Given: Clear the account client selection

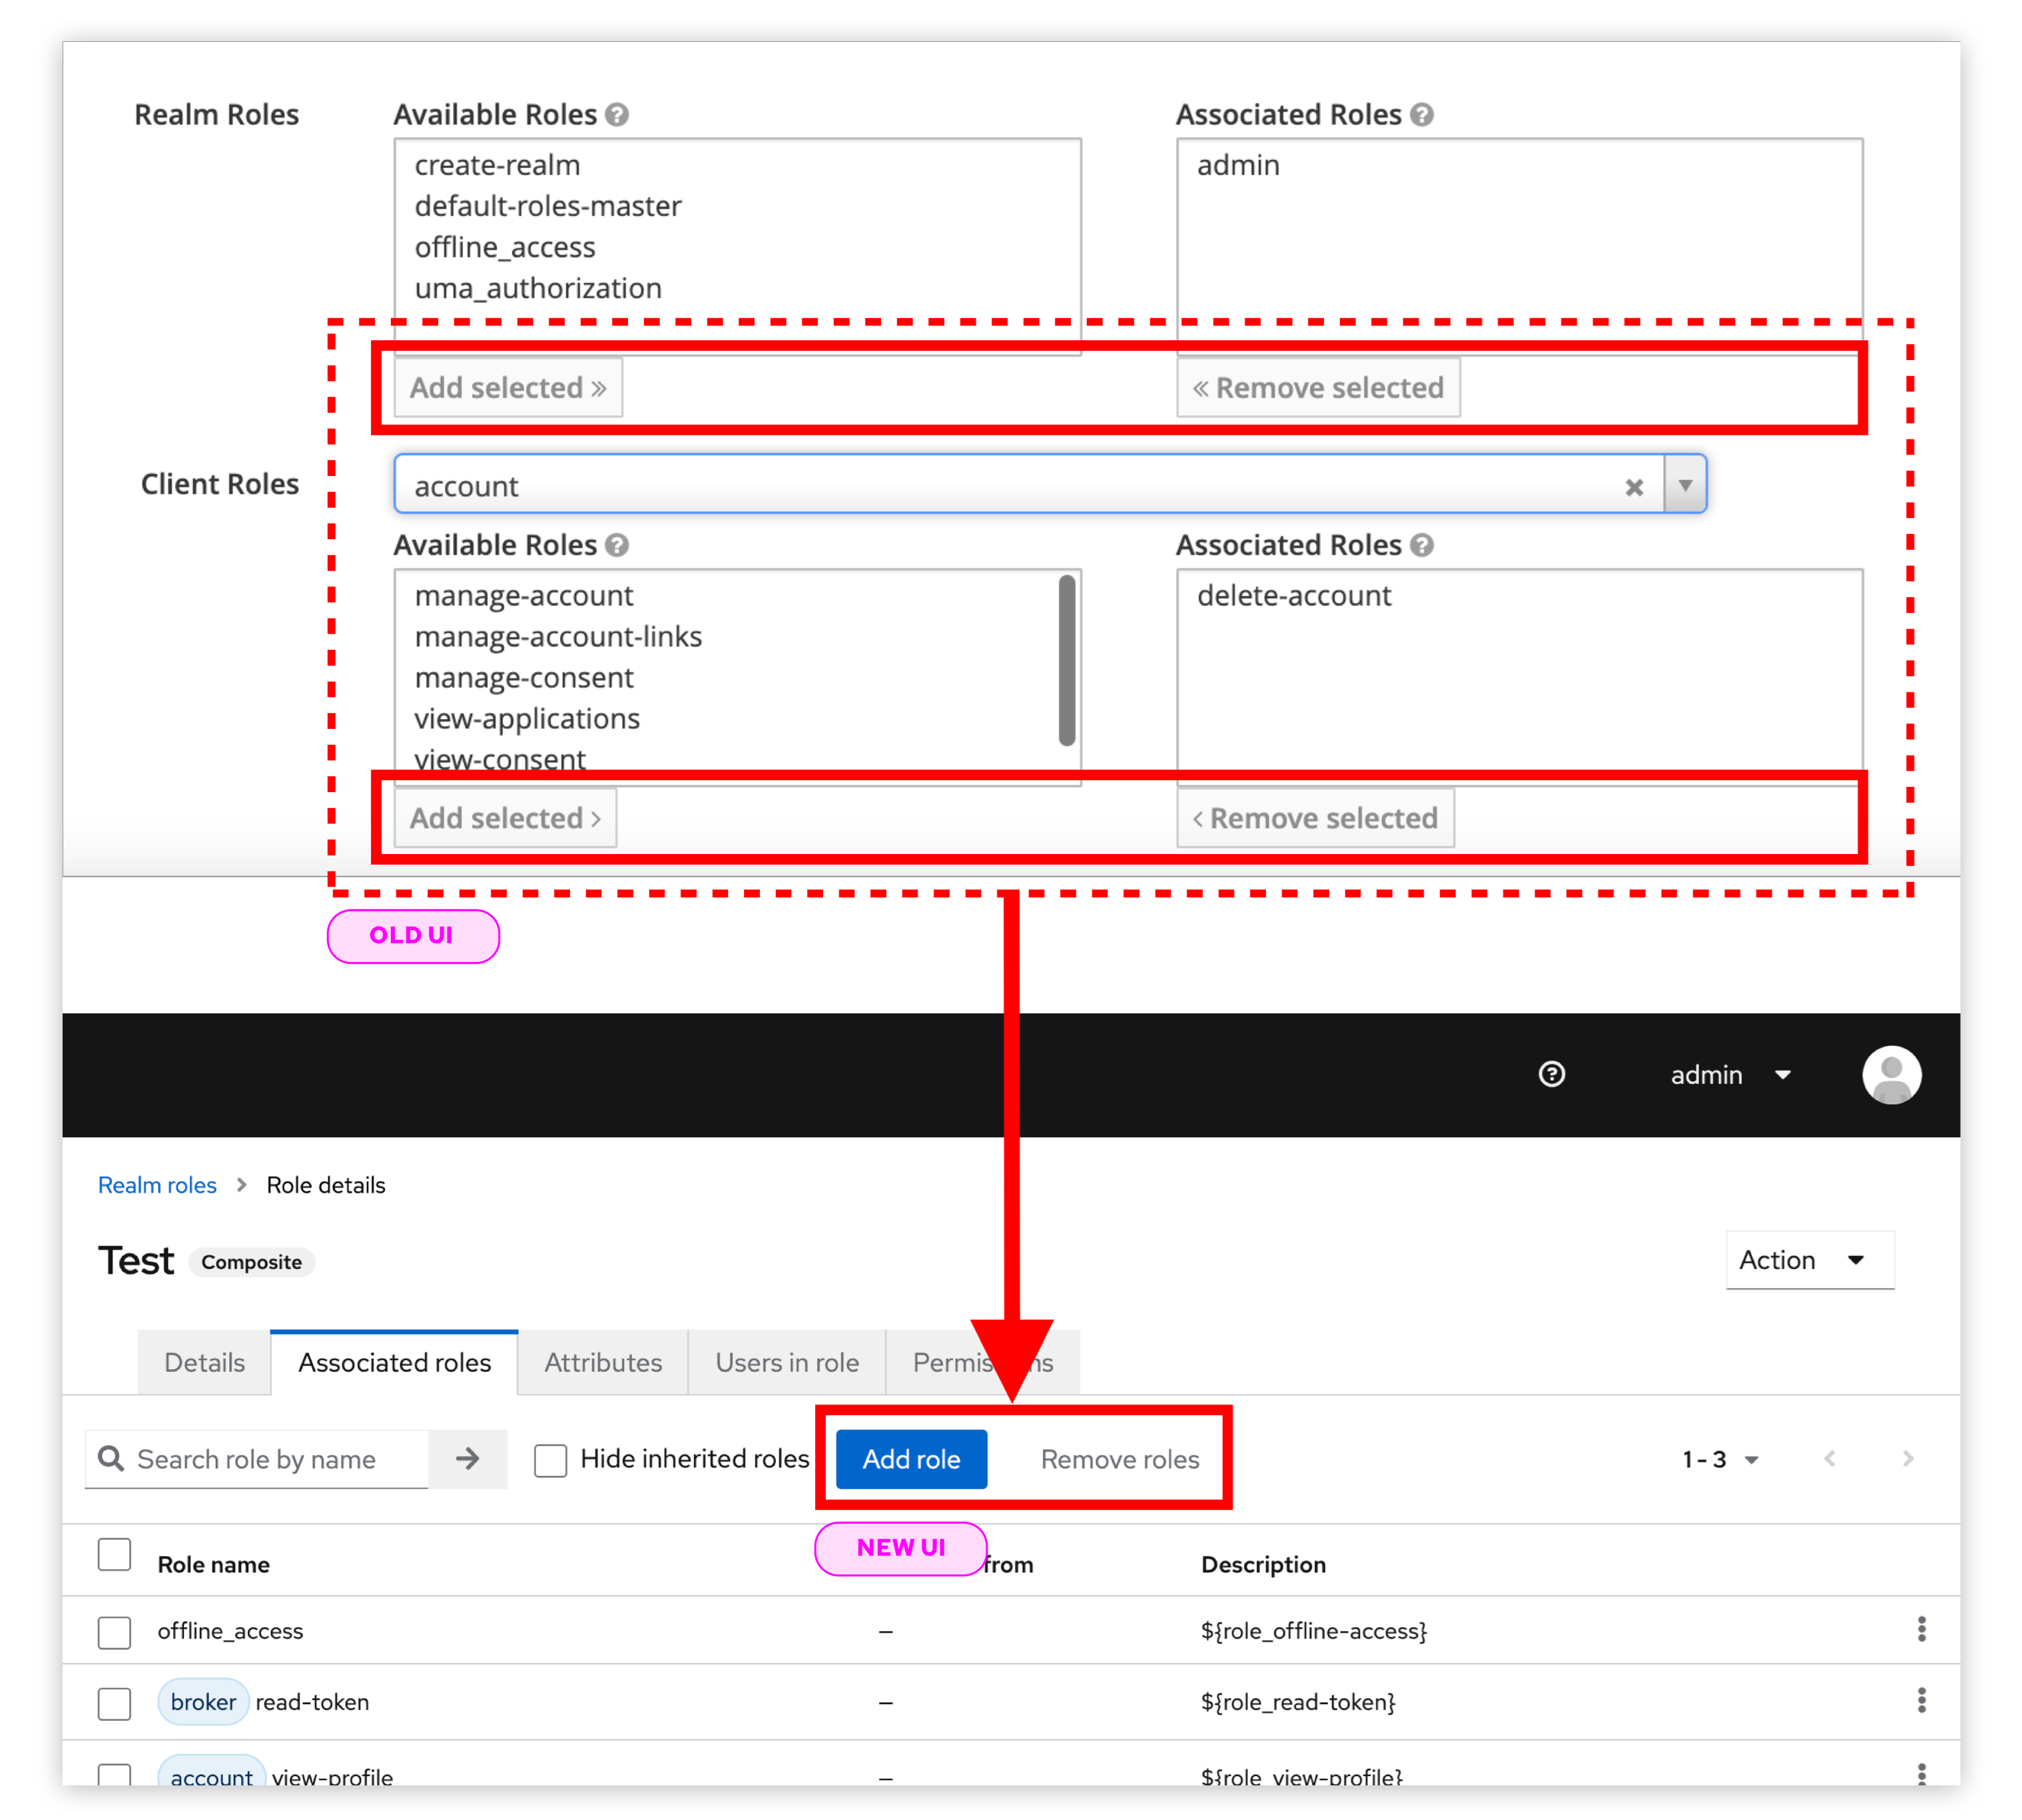Looking at the screenshot, I should 1634,487.
